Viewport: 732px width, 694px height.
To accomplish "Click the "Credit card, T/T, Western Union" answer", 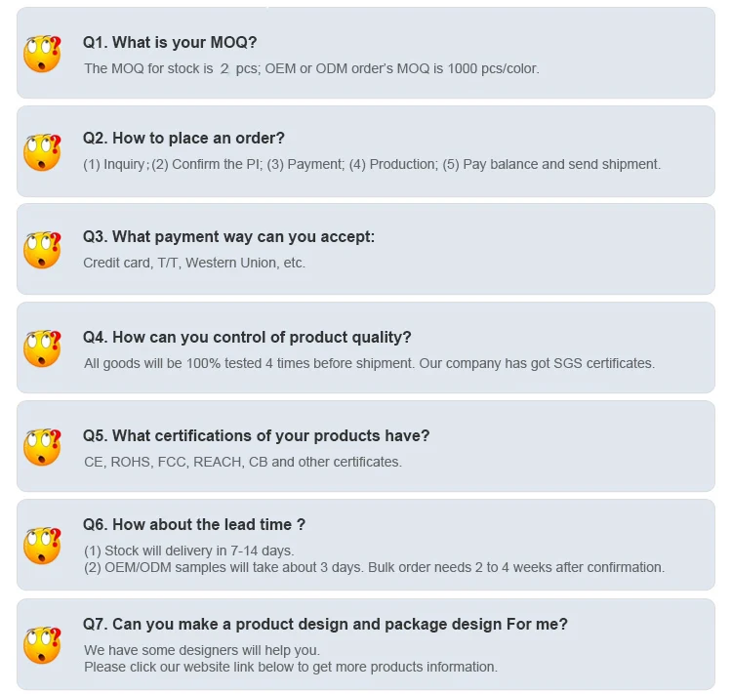I will [194, 263].
